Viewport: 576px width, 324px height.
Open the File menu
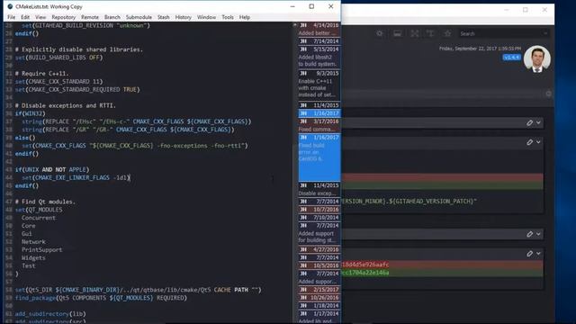(x=12, y=17)
